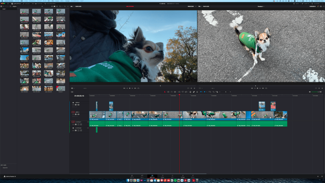The width and height of the screenshot is (325, 183).
Task: Jump to first frame in source viewer
Action: click(x=124, y=88)
